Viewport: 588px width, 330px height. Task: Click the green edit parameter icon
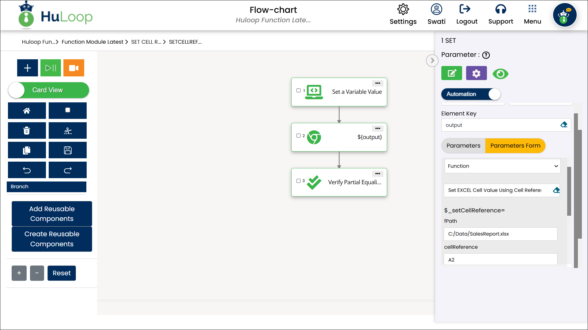tap(451, 73)
